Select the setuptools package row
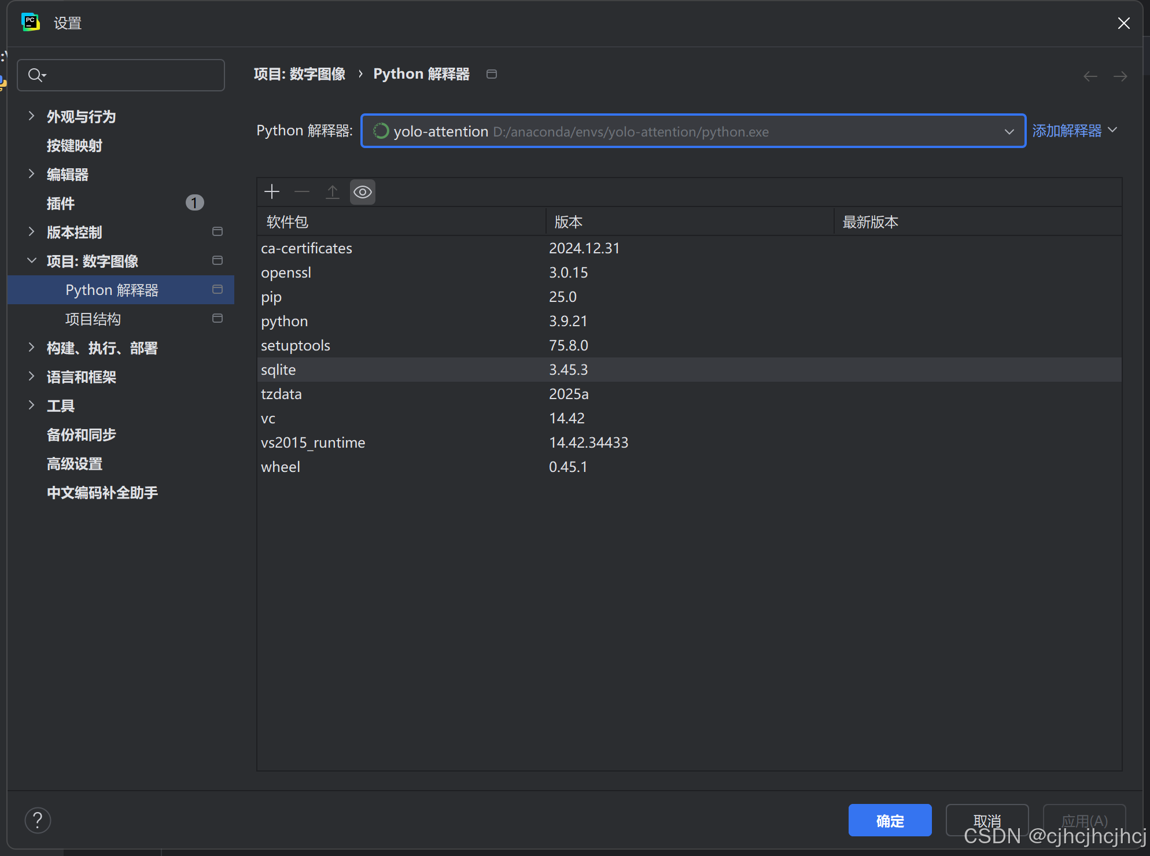The height and width of the screenshot is (856, 1150). (690, 345)
